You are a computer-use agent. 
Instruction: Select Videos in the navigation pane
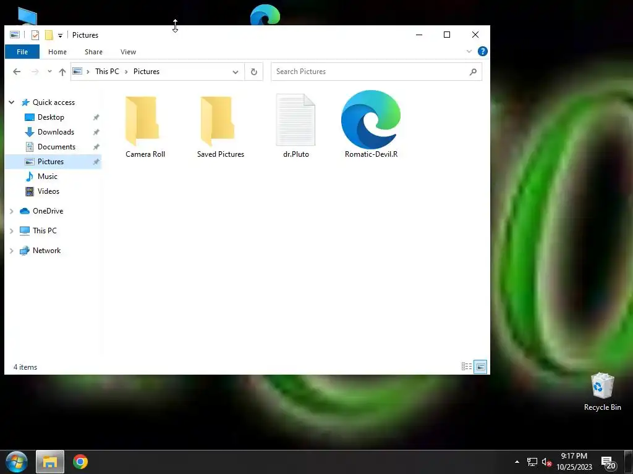point(48,191)
